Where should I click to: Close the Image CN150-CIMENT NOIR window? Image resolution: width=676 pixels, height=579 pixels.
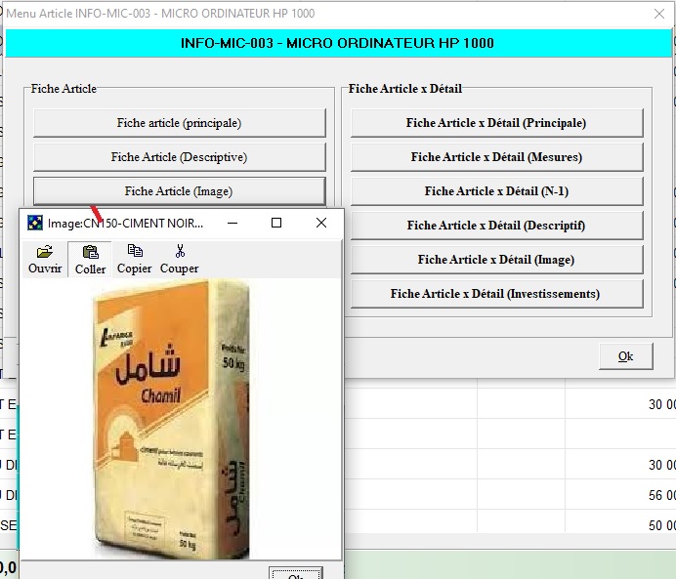pyautogui.click(x=321, y=224)
